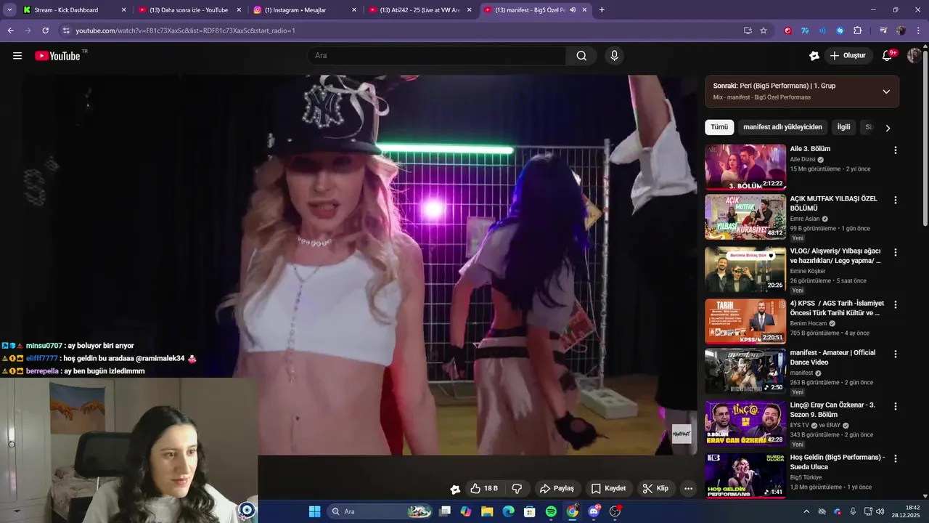The height and width of the screenshot is (523, 929).
Task: Open the Shazam browser extension
Action: pyautogui.click(x=840, y=31)
